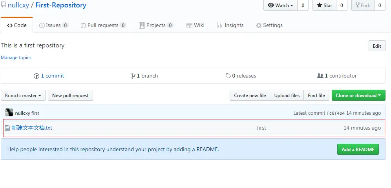The width and height of the screenshot is (391, 188).
Task: Click the Manage topics link
Action: coord(16,58)
